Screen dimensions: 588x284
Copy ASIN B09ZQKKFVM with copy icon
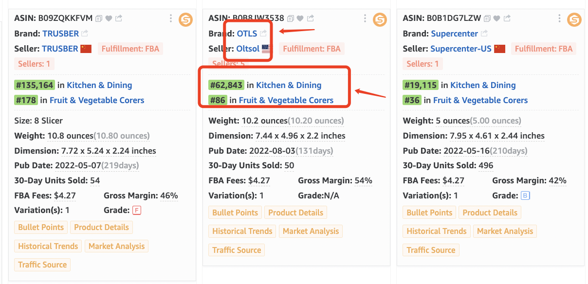tap(99, 18)
